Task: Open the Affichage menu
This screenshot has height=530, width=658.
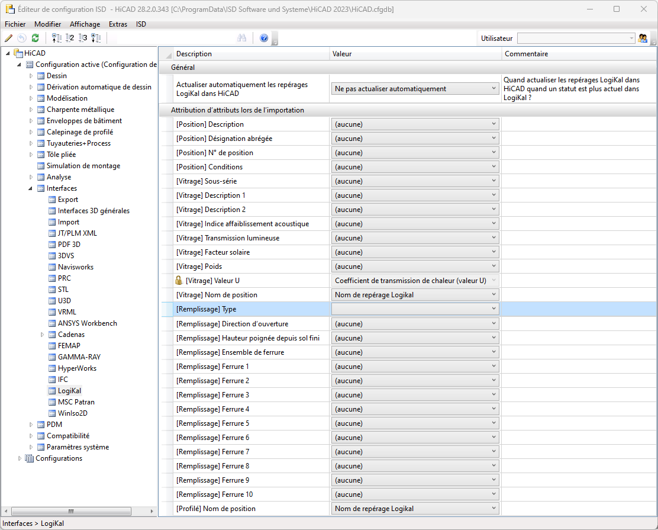Action: [85, 24]
